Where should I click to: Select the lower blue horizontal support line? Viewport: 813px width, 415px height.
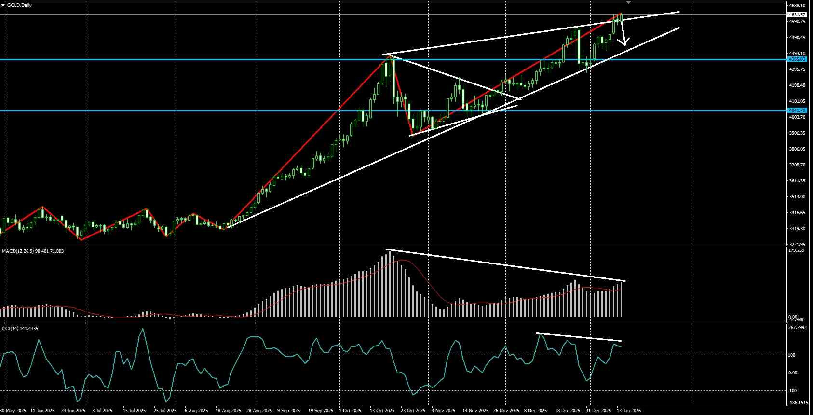[x=393, y=111]
